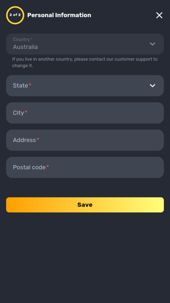
Task: Click the red asterisk beside Postal code
Action: pos(48,166)
